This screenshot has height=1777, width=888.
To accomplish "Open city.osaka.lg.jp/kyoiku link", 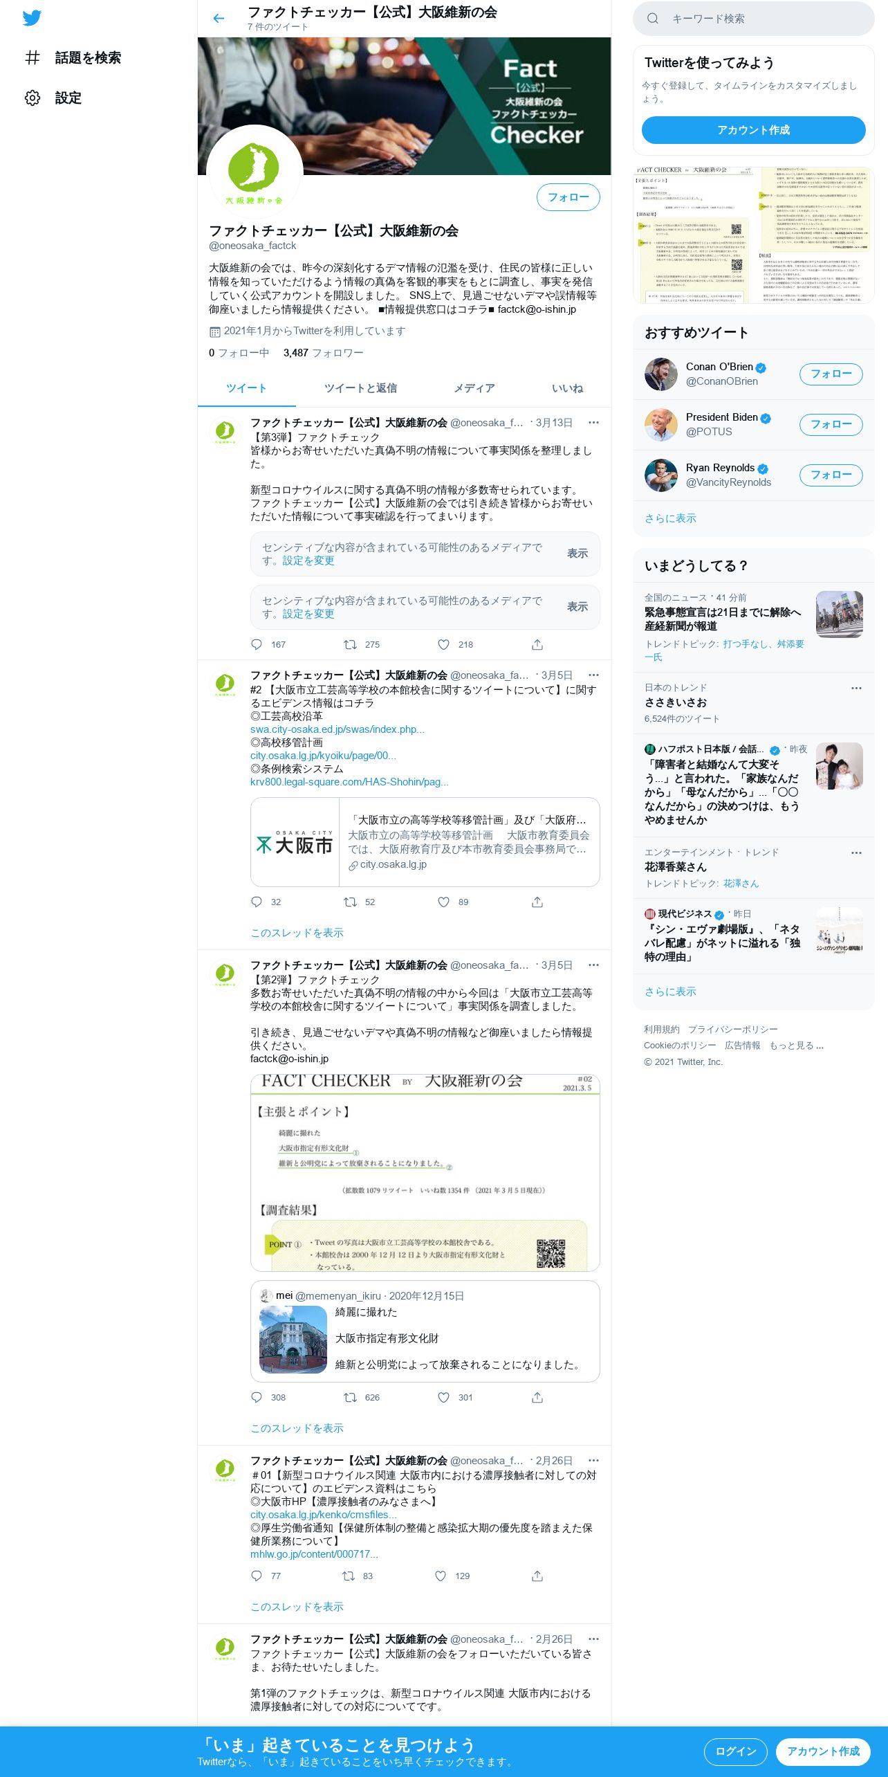I will pos(323,756).
